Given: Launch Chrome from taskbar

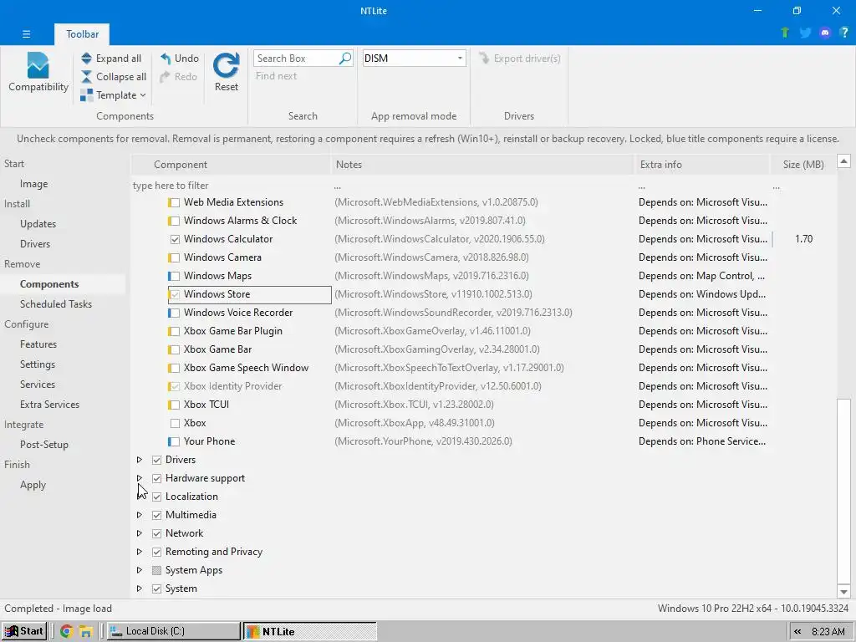Looking at the screenshot, I should 67,632.
